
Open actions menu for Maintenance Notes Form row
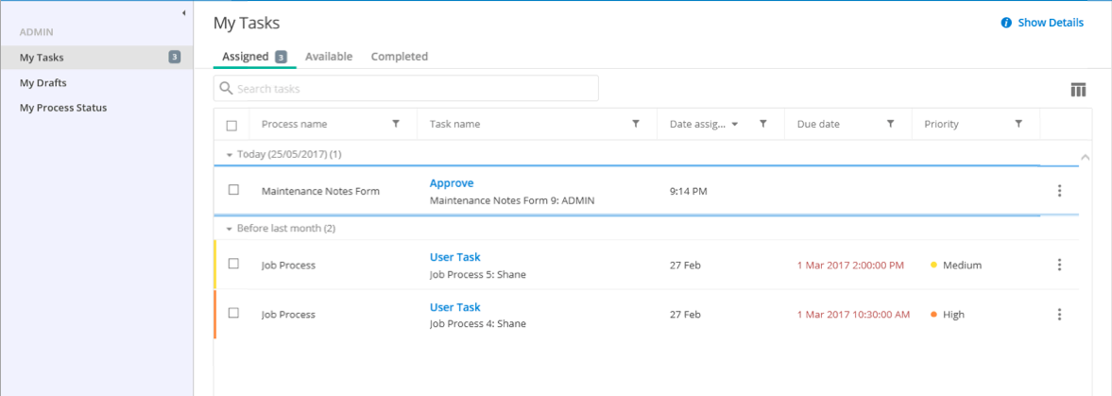click(x=1059, y=191)
